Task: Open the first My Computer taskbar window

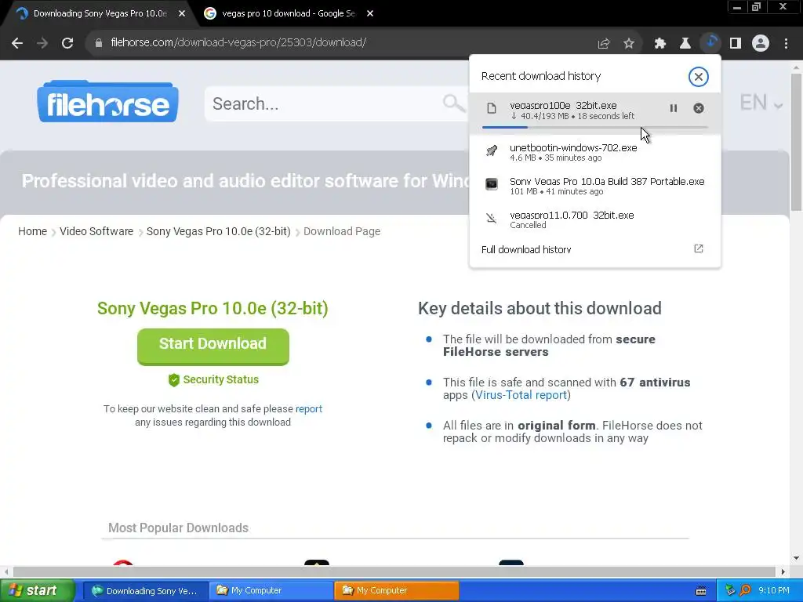Action: pos(271,591)
